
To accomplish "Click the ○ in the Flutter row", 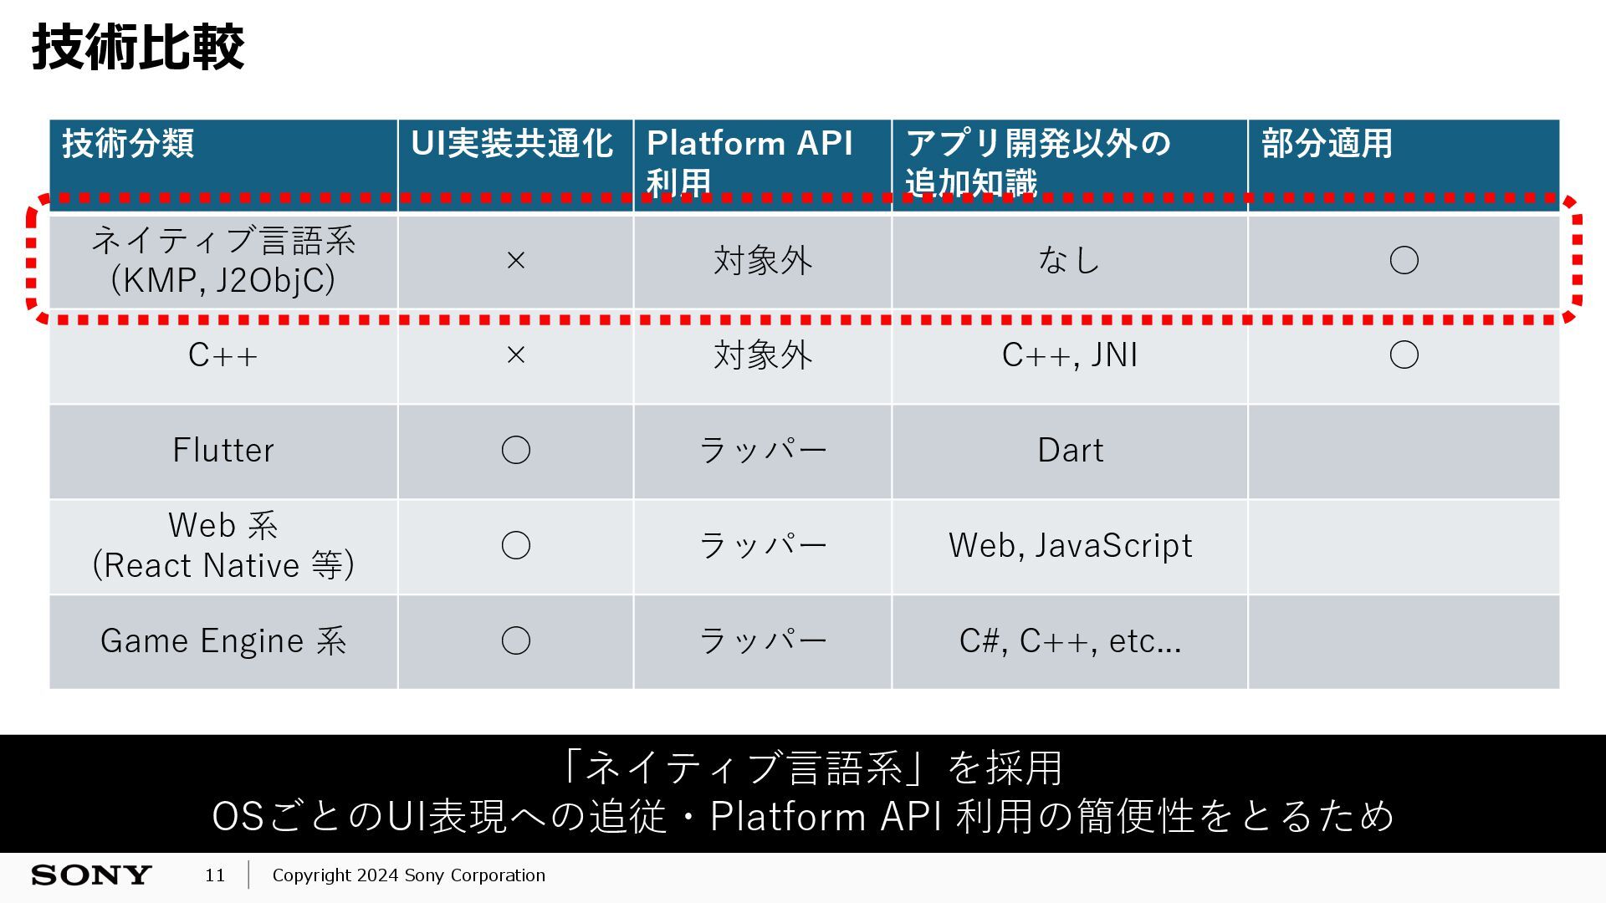I will click(x=516, y=451).
